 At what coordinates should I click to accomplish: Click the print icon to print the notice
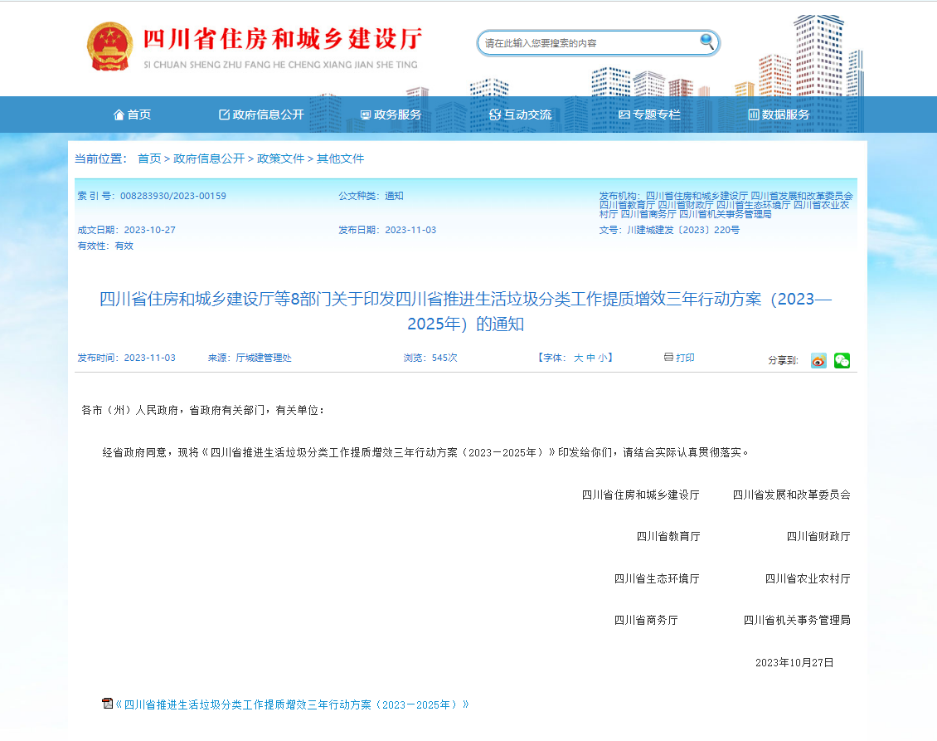click(668, 357)
